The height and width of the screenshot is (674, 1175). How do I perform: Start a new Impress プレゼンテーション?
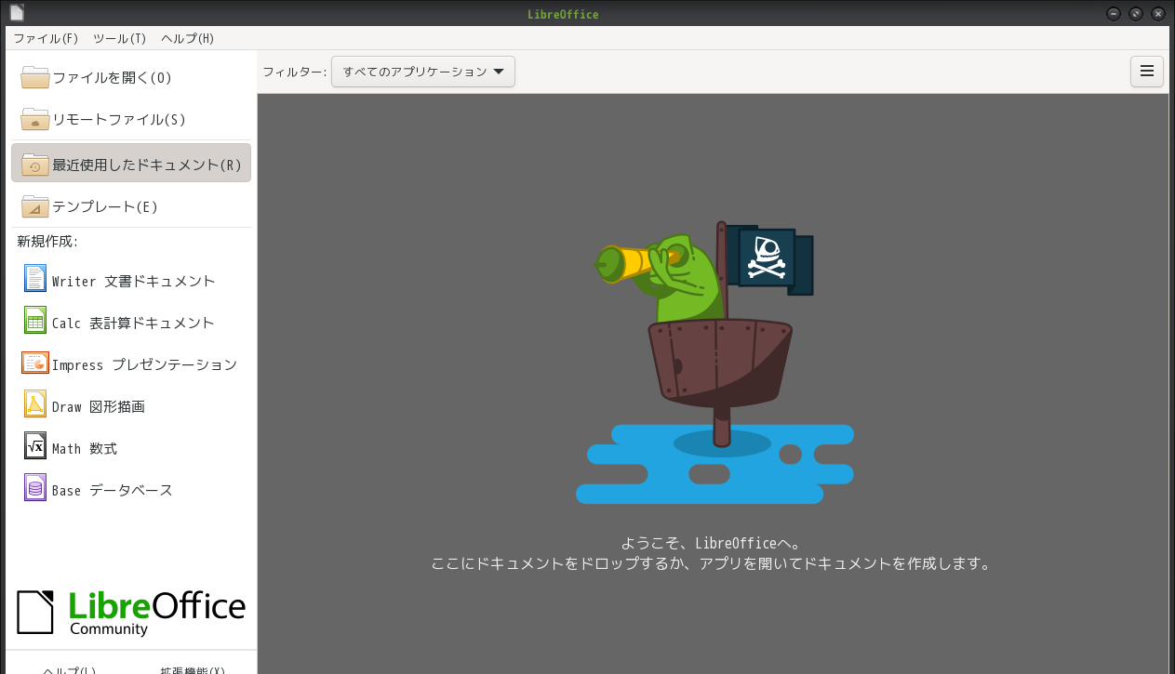point(131,364)
